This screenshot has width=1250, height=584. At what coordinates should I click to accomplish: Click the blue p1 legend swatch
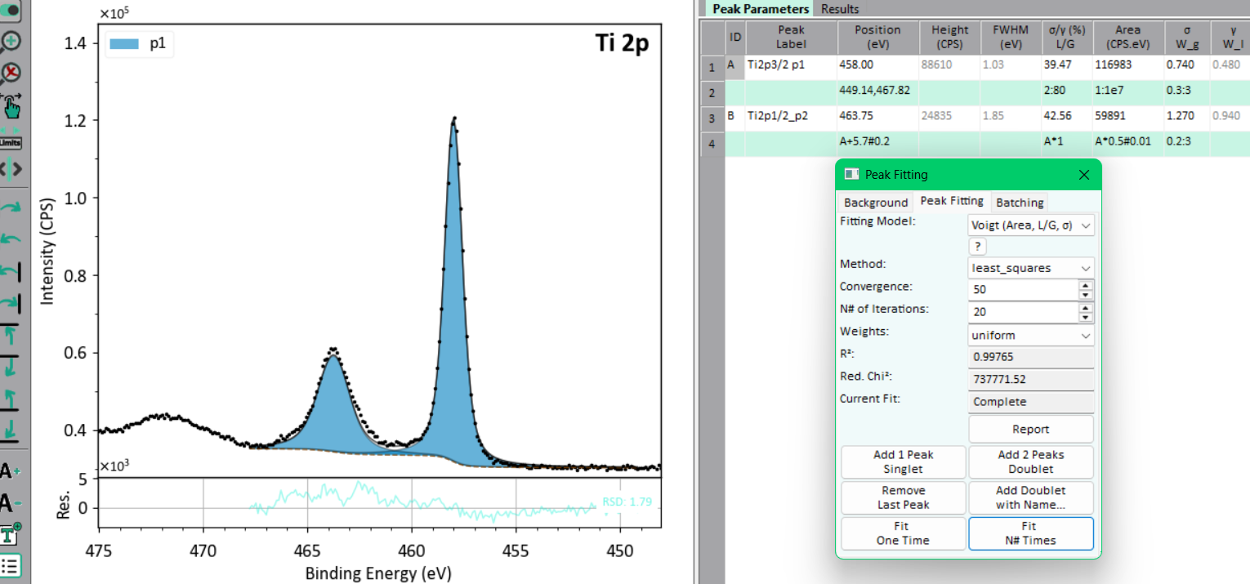coord(123,45)
